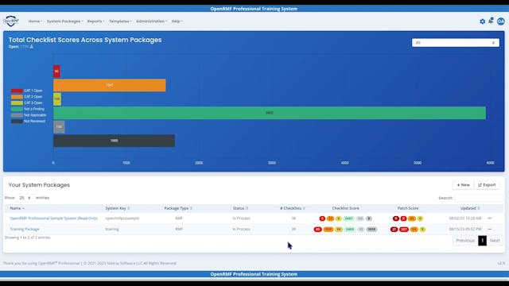The image size is (509, 286).
Task: Toggle Not Reviewed legend entry
Action: [29, 122]
